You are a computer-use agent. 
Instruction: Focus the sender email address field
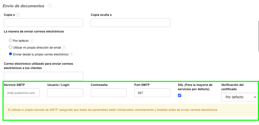pos(43,76)
